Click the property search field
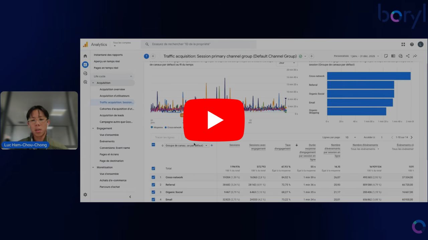The image size is (428, 240). 199,44
